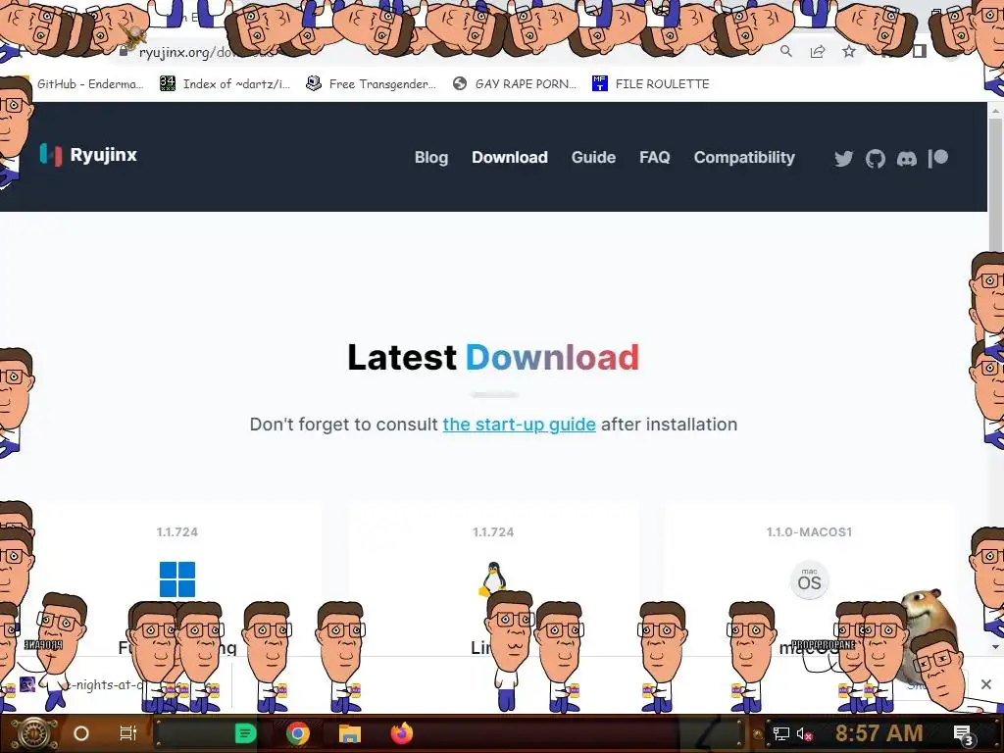Click the page vertical scrollbar thumb
This screenshot has height=753, width=1004.
coord(995,184)
